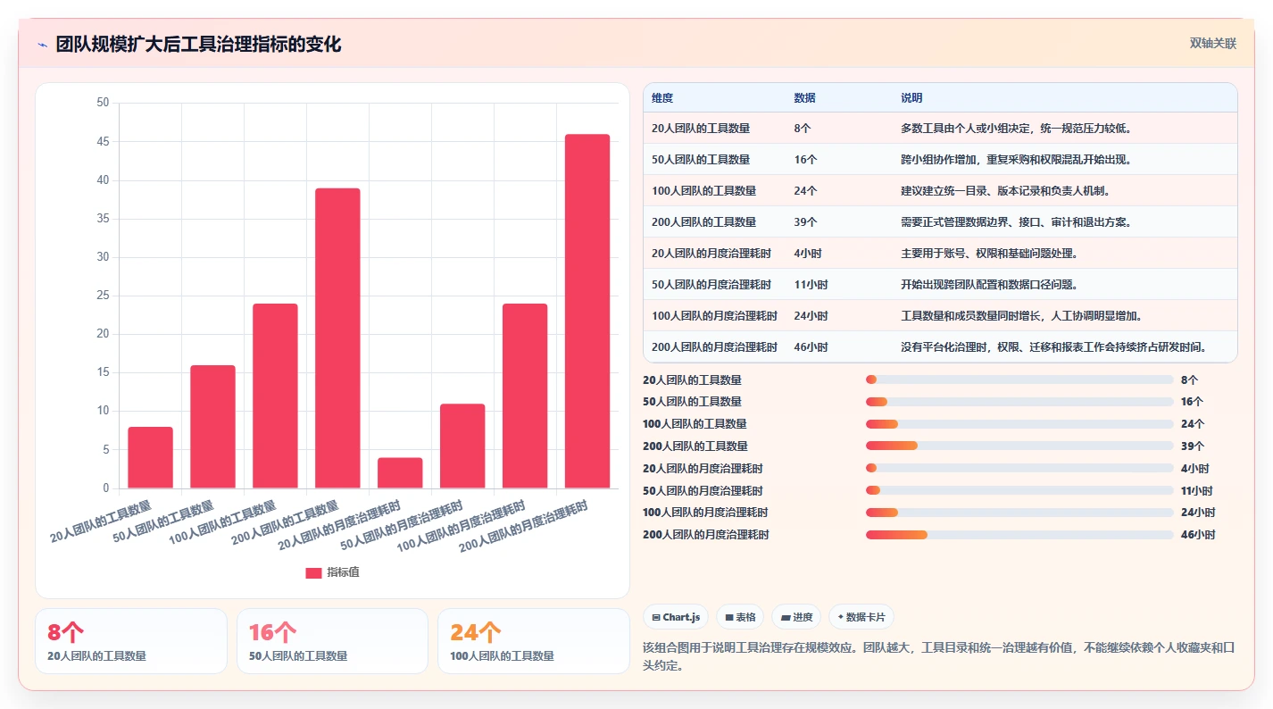The image size is (1273, 709).
Task: Click the 200人团队的月度治理耗时 progress bar
Action: pyautogui.click(x=1019, y=535)
